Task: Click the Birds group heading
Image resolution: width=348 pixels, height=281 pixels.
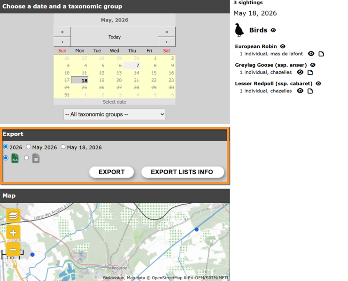Action: point(258,30)
